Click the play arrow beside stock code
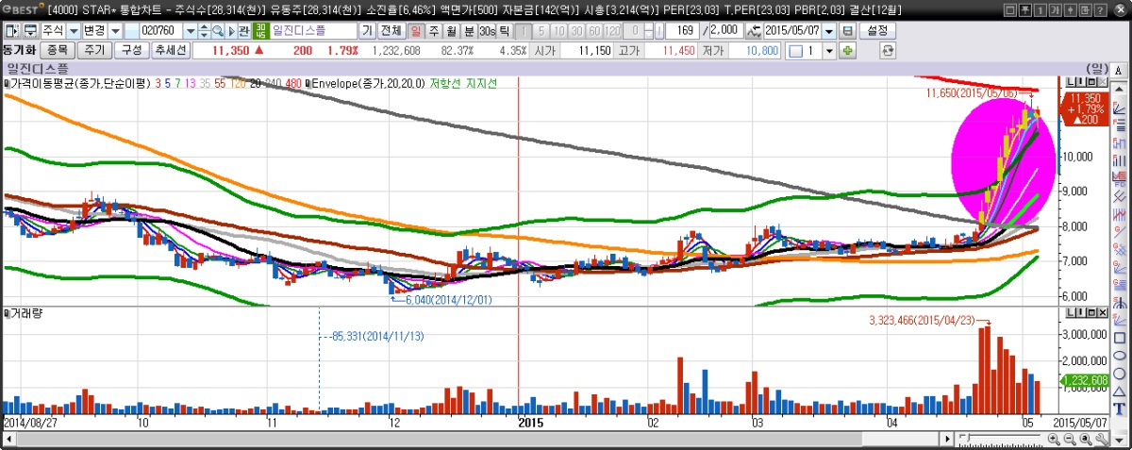The image size is (1132, 450). (x=231, y=31)
